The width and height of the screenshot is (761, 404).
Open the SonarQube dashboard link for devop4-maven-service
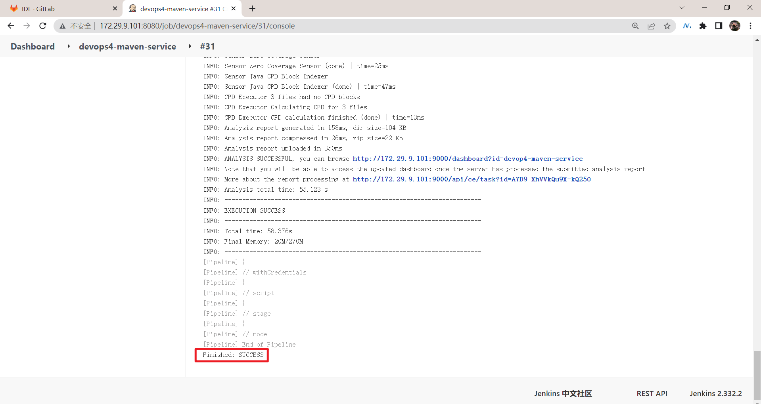click(x=468, y=158)
